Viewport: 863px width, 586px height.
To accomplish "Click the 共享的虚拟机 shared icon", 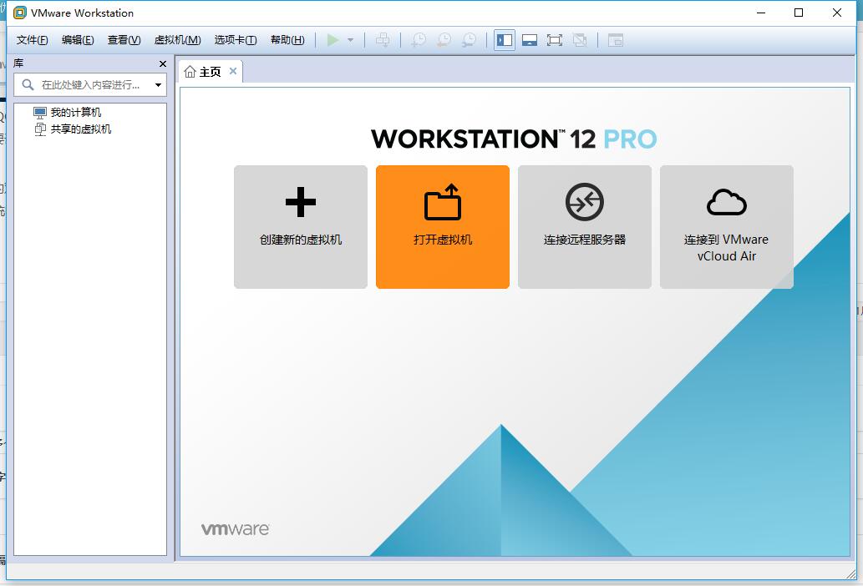I will pyautogui.click(x=40, y=129).
